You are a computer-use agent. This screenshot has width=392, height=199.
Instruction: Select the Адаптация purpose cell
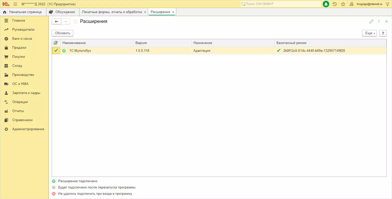point(233,51)
